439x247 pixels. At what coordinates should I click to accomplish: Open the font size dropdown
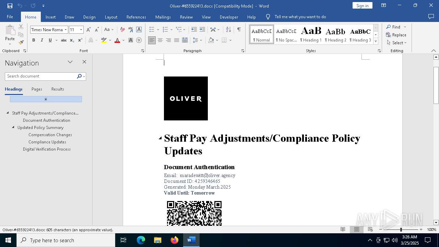pos(81,30)
